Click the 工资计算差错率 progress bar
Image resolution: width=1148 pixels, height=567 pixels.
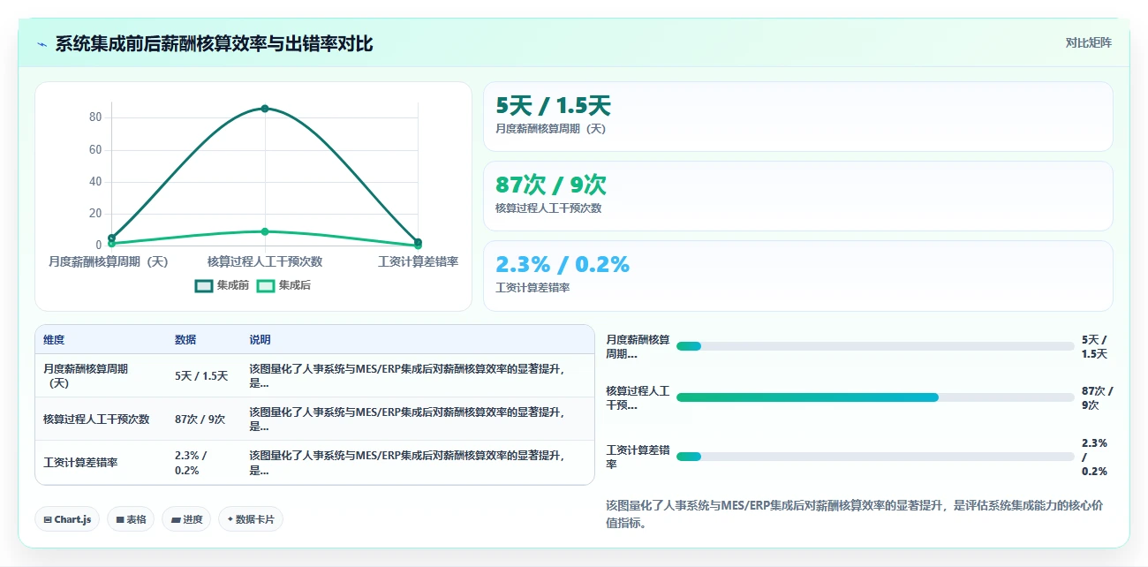(x=875, y=457)
